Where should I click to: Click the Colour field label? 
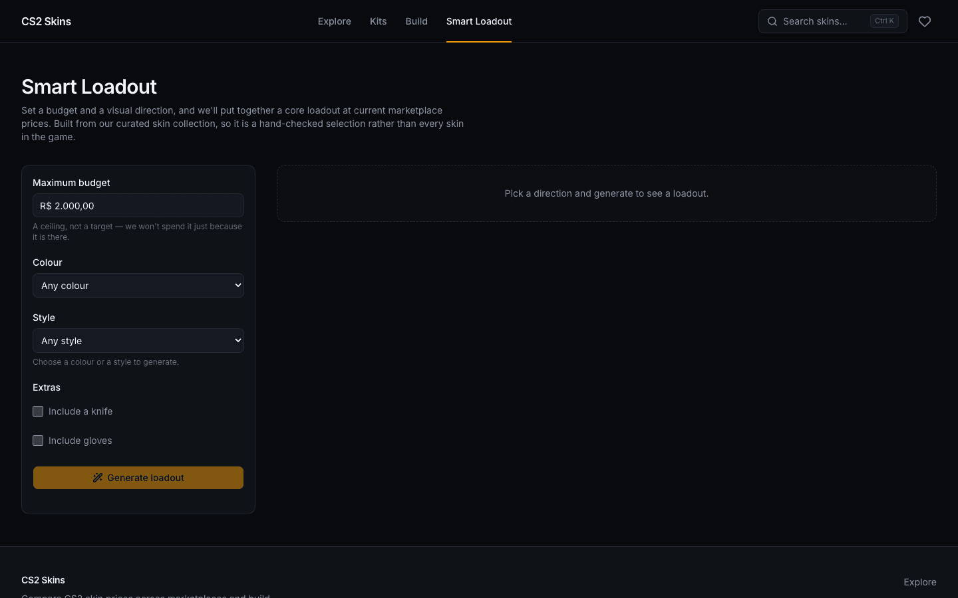pos(47,262)
